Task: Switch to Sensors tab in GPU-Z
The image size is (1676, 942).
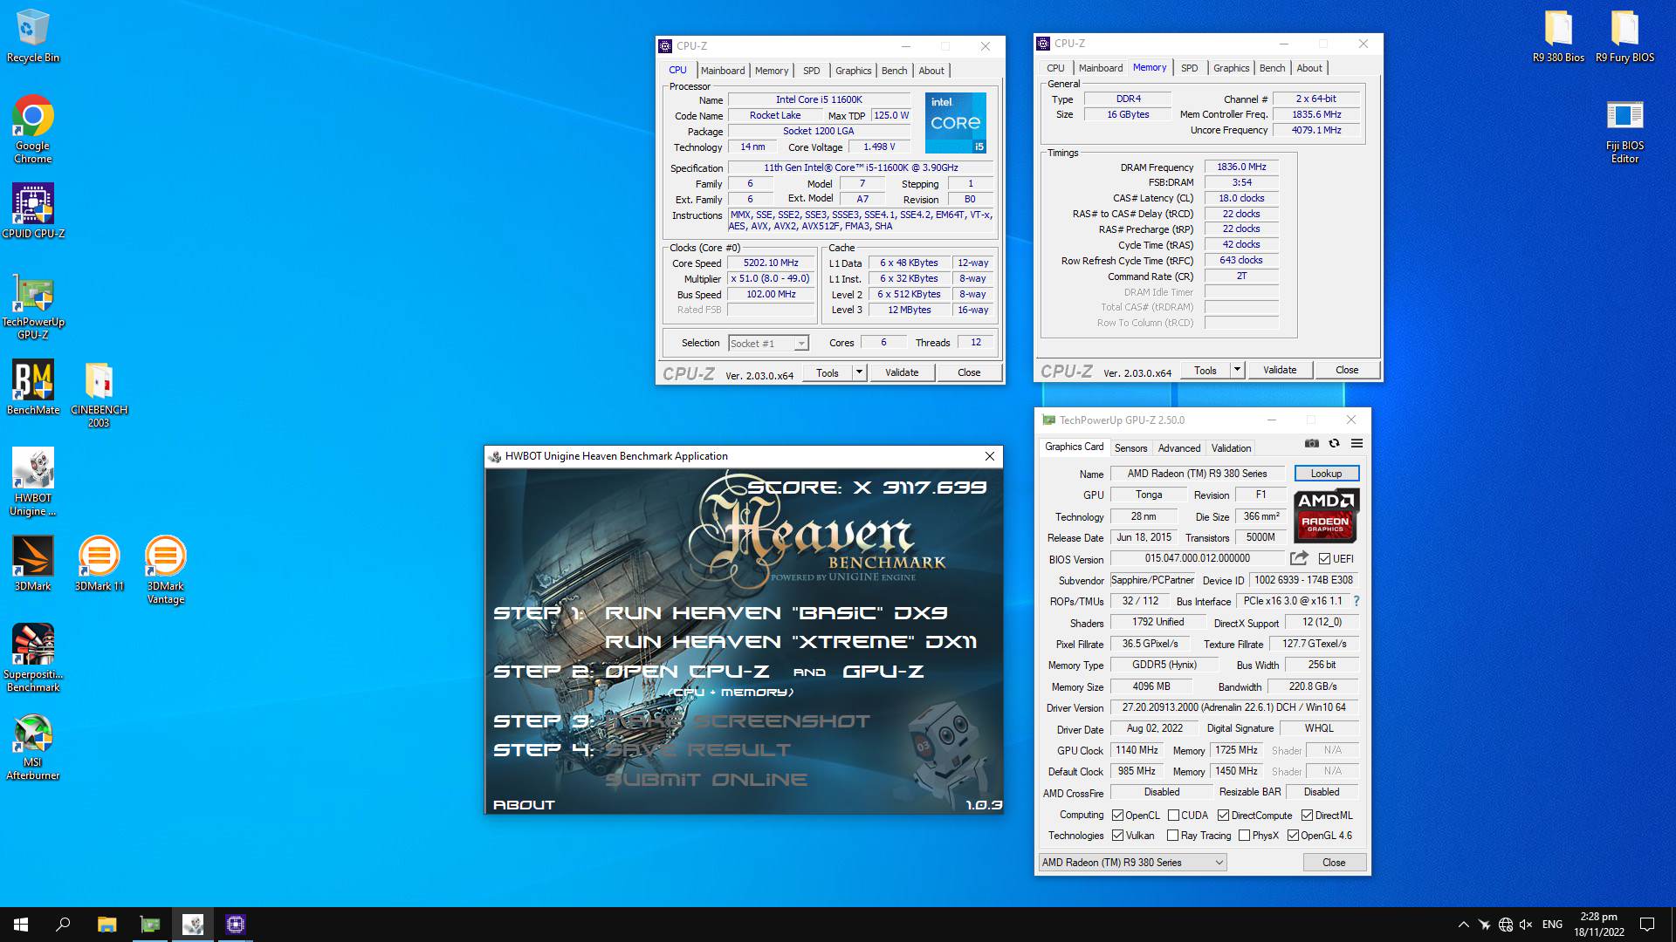Action: point(1130,448)
